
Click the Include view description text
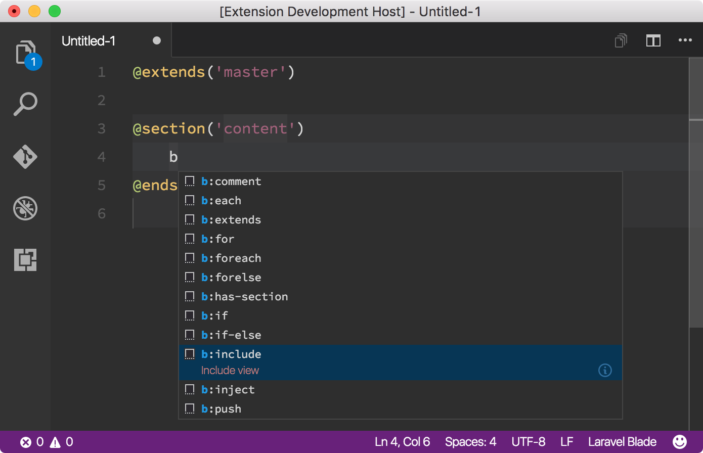pos(230,371)
